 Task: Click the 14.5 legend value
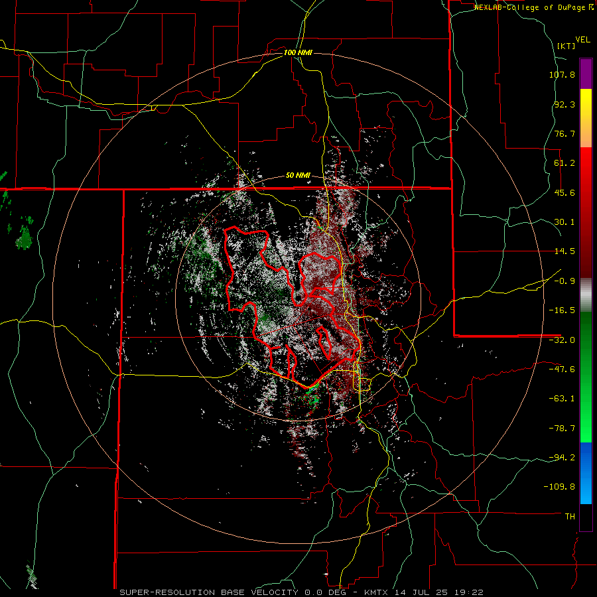pyautogui.click(x=564, y=251)
